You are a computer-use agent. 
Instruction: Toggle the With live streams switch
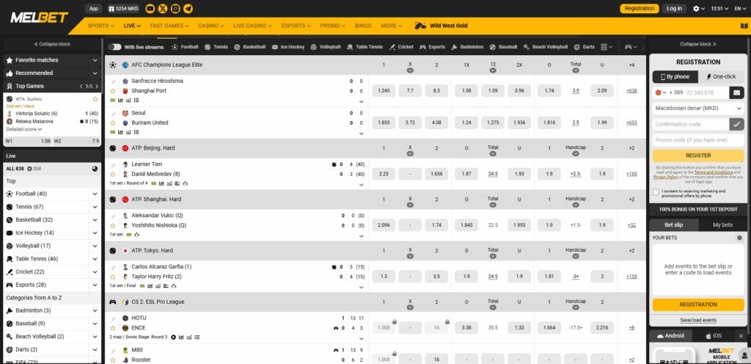[115, 47]
